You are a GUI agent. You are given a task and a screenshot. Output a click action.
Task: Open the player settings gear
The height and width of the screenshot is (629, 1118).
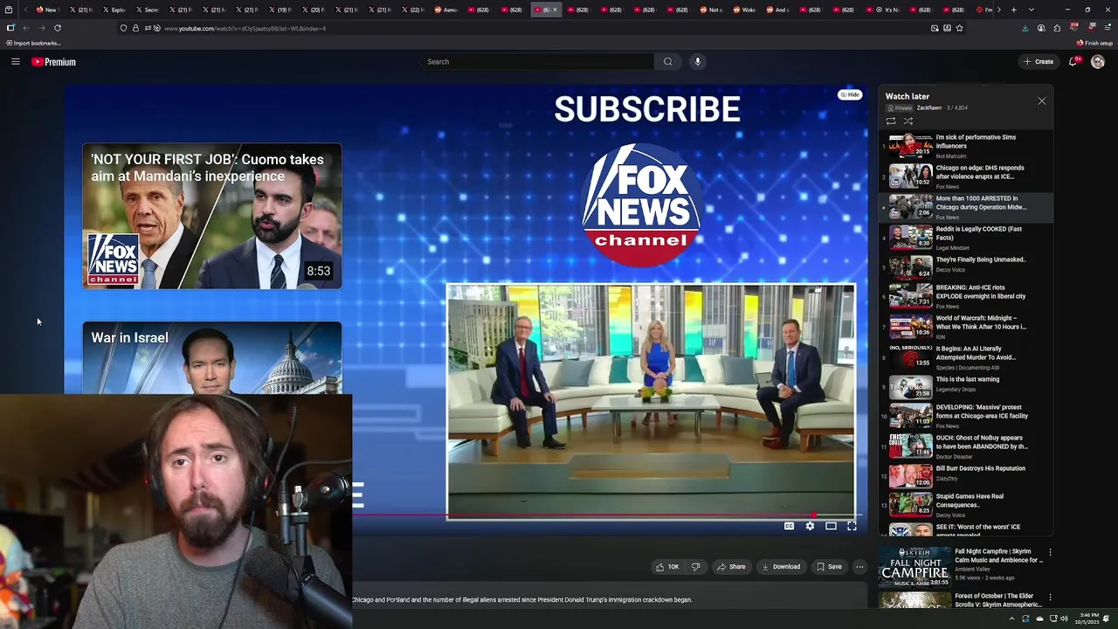pos(810,526)
